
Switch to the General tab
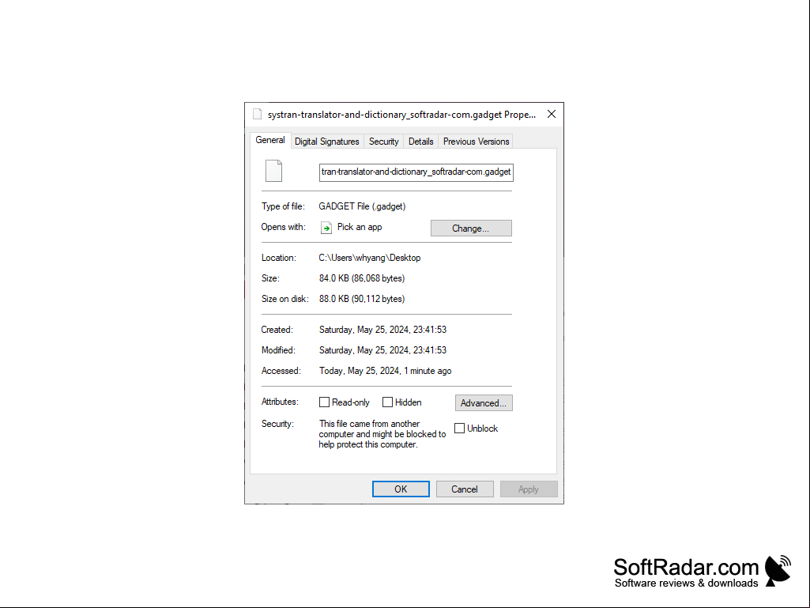pyautogui.click(x=270, y=140)
